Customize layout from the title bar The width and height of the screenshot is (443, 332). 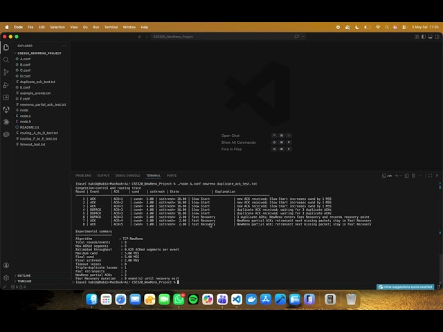point(417,37)
